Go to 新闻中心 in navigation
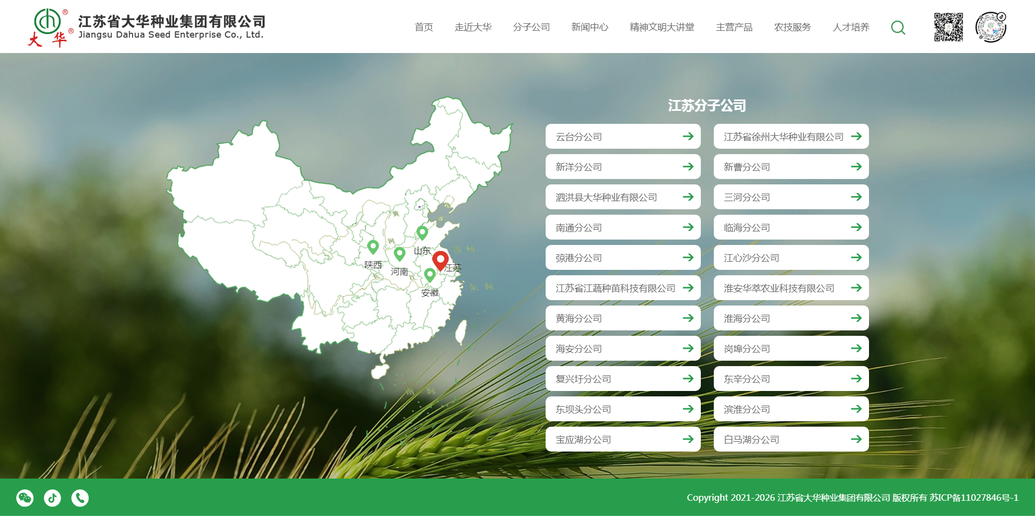Image resolution: width=1035 pixels, height=524 pixels. 589,27
